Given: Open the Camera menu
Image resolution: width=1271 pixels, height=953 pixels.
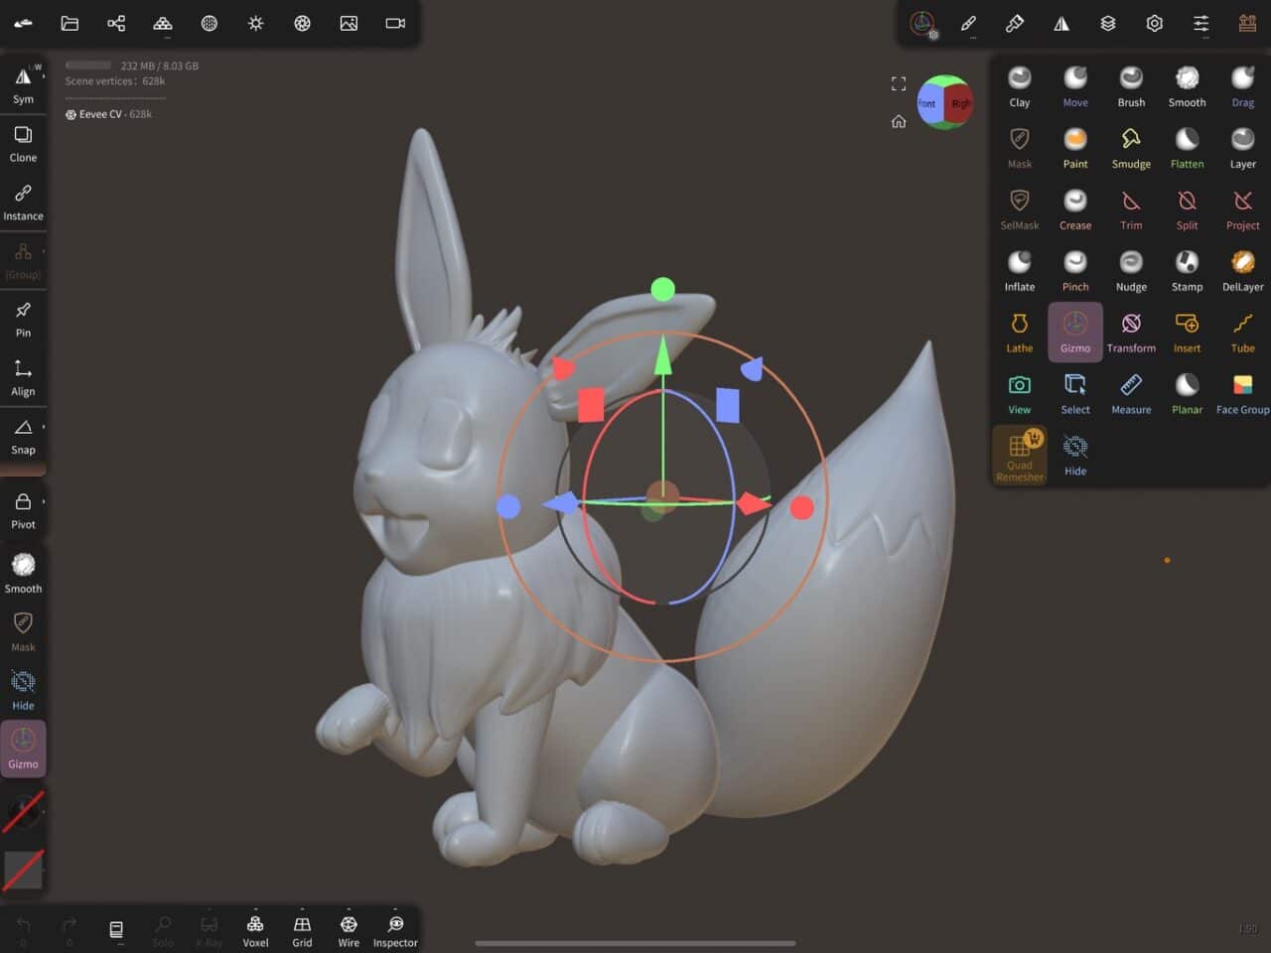Looking at the screenshot, I should 395,23.
